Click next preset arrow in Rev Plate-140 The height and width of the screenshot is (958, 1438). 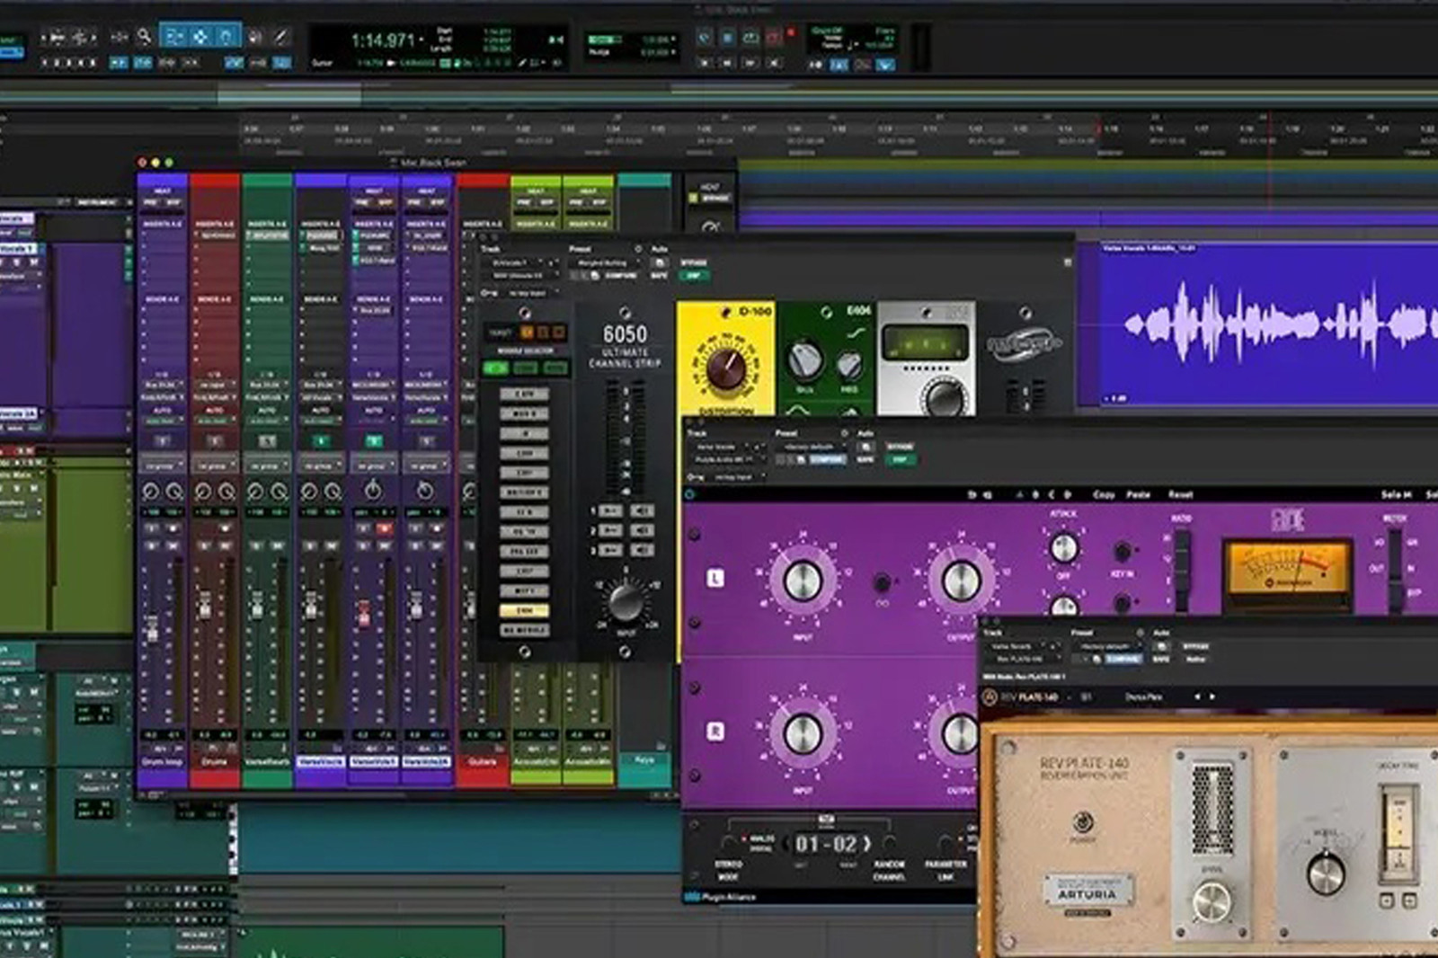point(1212,697)
